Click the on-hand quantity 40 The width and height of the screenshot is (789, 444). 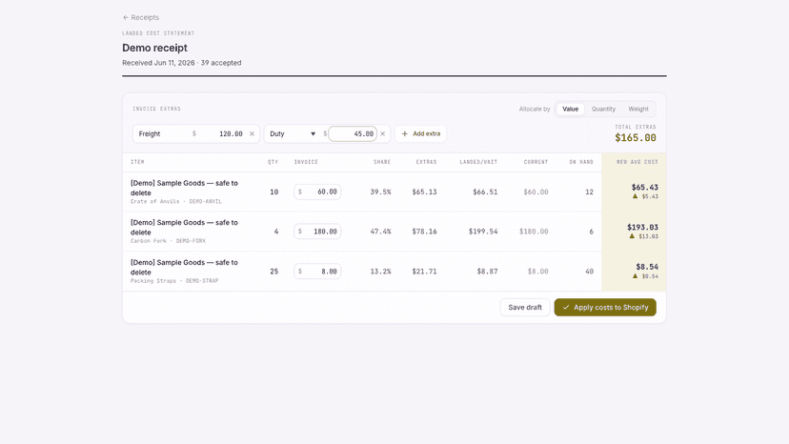(589, 272)
